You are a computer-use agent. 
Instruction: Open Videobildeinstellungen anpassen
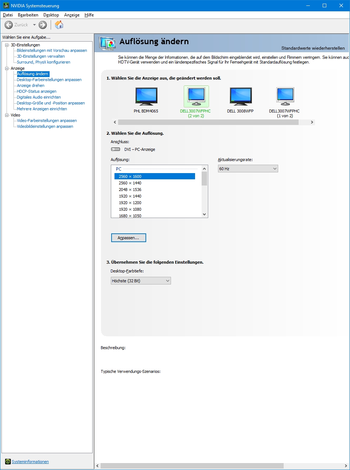click(x=45, y=126)
